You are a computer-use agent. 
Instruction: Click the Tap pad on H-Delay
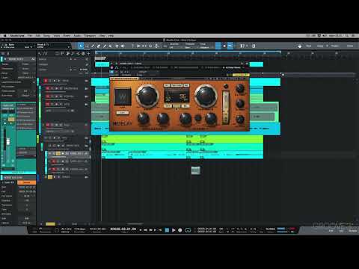[123, 97]
